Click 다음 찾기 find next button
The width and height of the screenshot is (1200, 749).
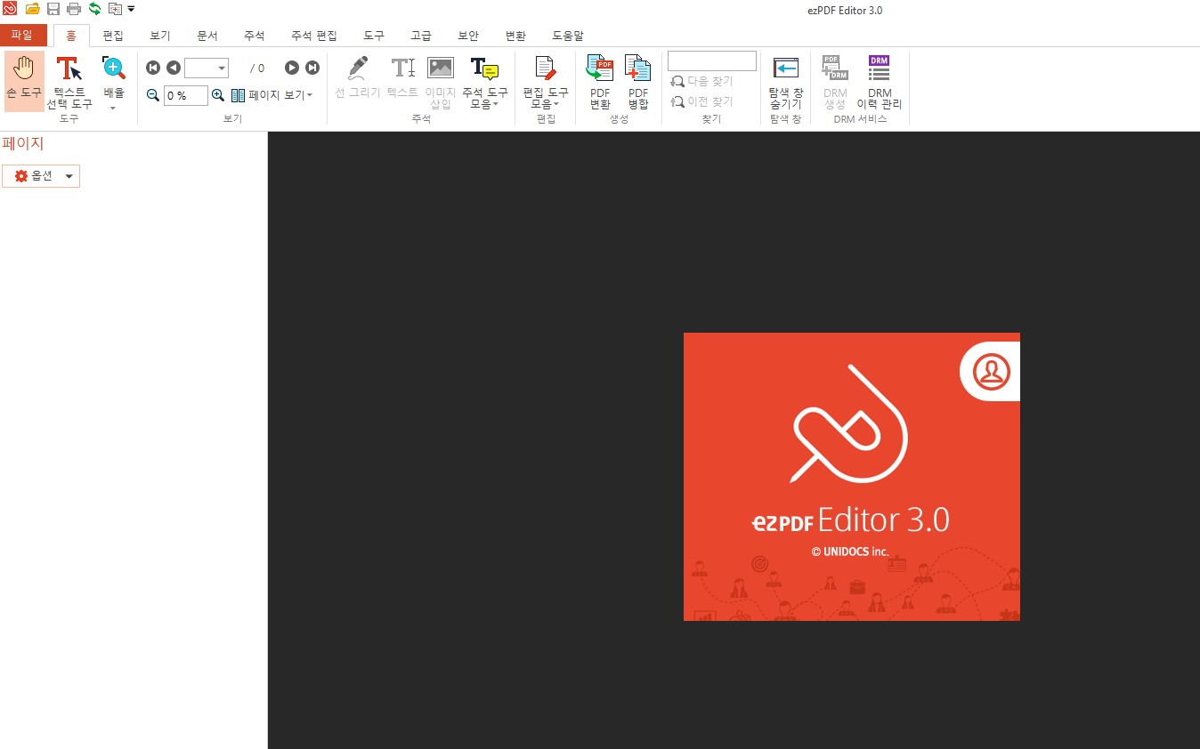[x=702, y=81]
